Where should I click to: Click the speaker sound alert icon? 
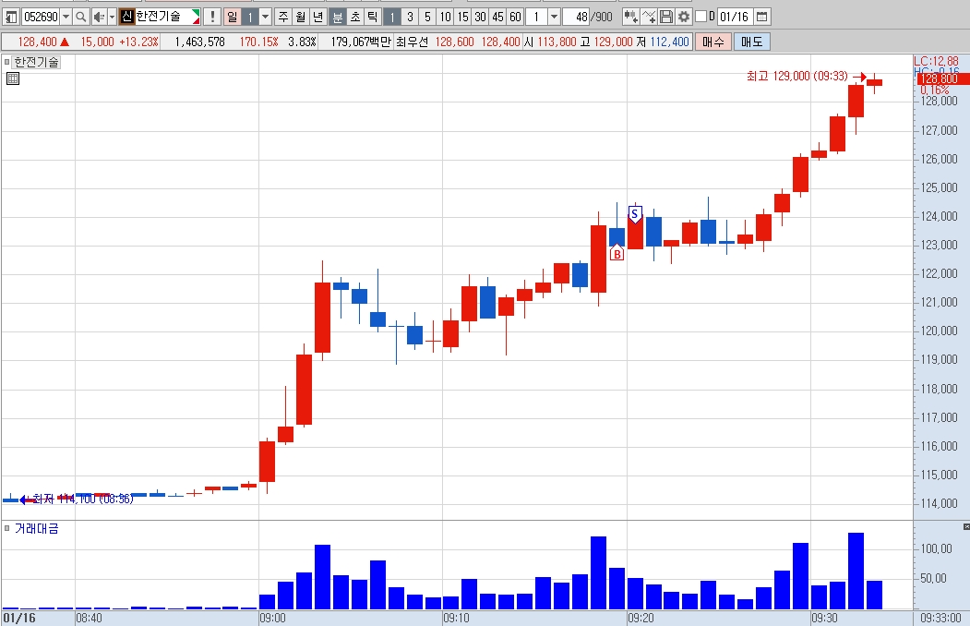point(99,17)
